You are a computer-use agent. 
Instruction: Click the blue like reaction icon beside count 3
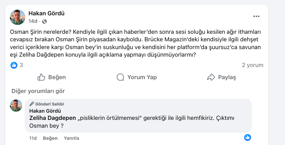pyautogui.click(x=14, y=65)
